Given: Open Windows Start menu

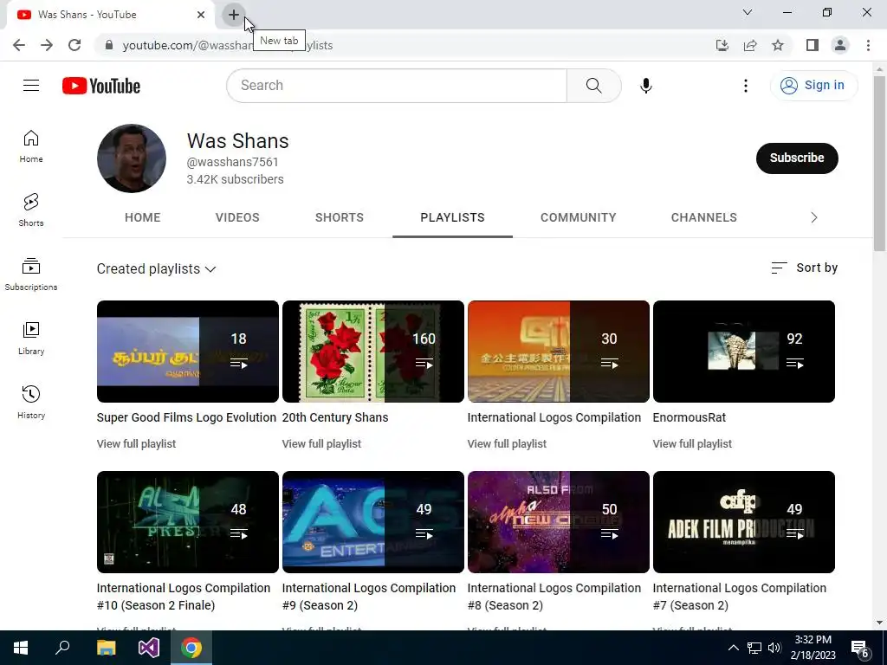Looking at the screenshot, I should click(x=21, y=648).
